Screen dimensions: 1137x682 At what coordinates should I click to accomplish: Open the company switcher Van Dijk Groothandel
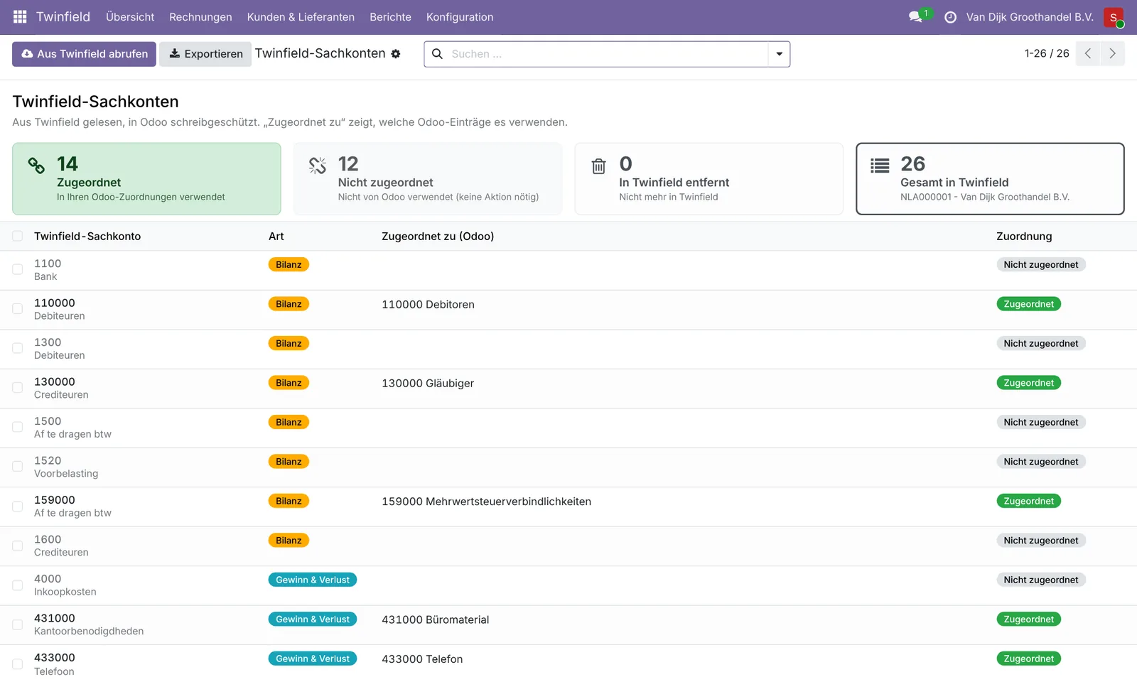click(x=1030, y=17)
